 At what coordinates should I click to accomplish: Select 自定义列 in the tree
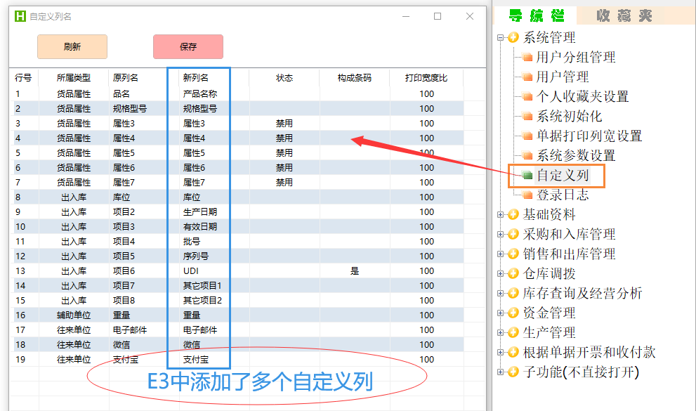[563, 176]
